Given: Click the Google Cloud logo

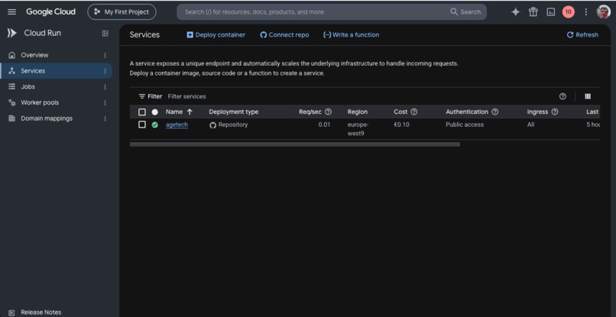Looking at the screenshot, I should pyautogui.click(x=50, y=11).
